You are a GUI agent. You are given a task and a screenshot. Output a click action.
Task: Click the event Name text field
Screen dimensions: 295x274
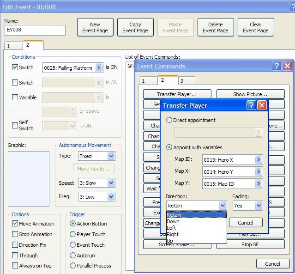point(35,30)
